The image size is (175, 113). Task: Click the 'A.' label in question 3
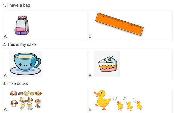(x=6, y=109)
